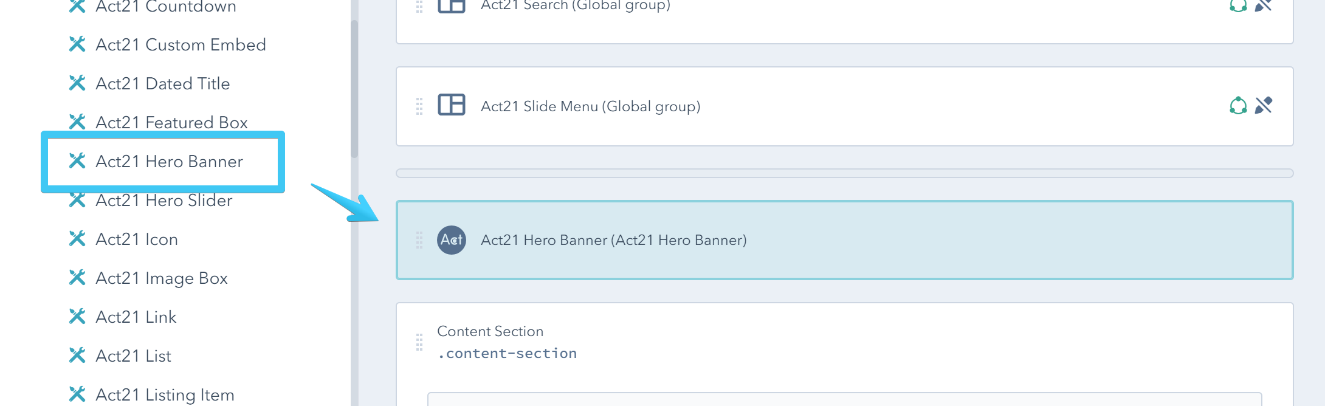The image size is (1325, 406).
Task: Click the Act circle avatar in the Hero Banner row
Action: coord(451,240)
